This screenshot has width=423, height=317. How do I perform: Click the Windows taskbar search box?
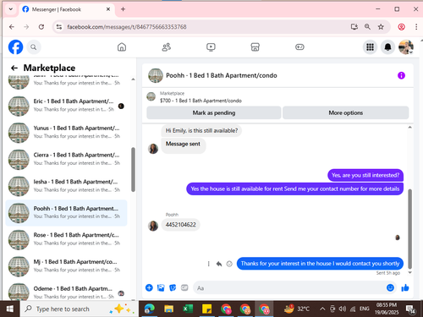point(80,309)
